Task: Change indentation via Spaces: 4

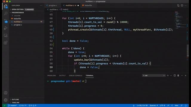Action: [x=154, y=106]
